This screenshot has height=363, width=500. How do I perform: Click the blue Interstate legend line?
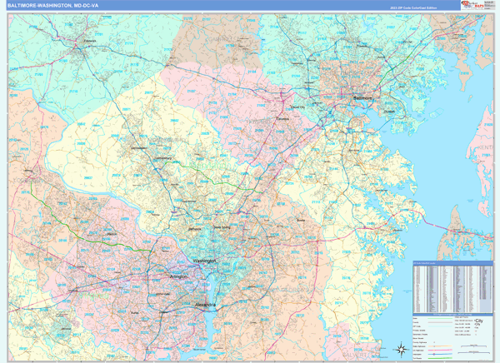pos(442,354)
